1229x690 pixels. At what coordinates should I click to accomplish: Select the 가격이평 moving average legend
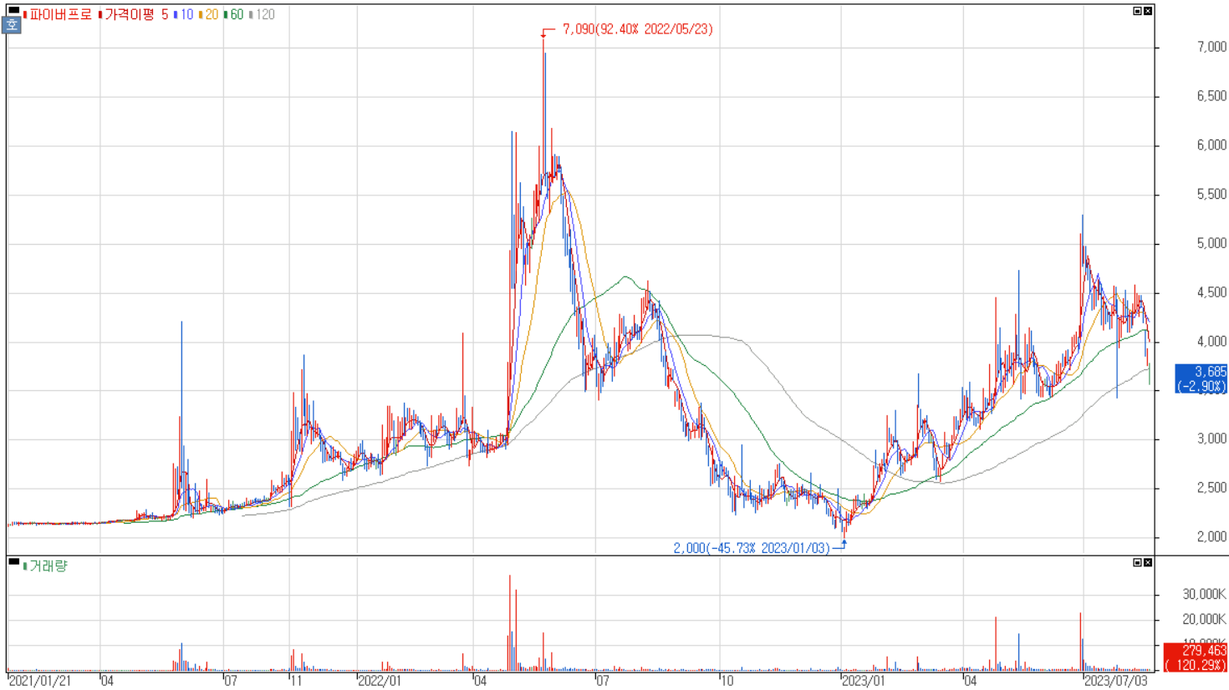point(127,14)
